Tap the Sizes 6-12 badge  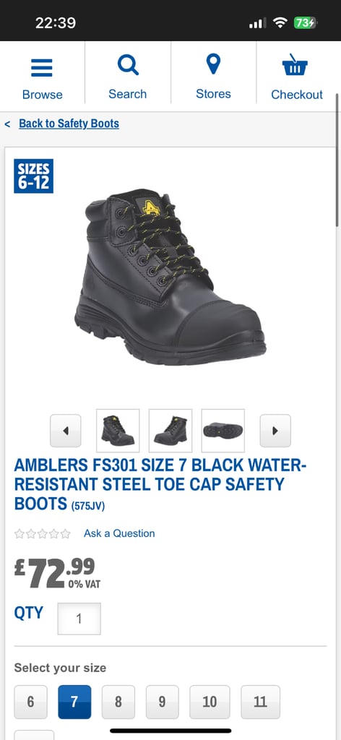33,176
